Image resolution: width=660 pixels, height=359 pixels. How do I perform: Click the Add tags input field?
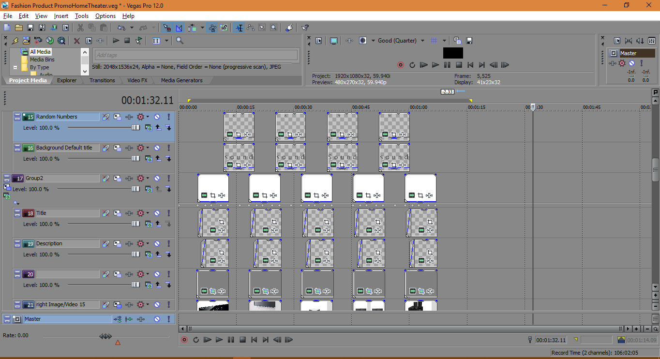tap(195, 55)
